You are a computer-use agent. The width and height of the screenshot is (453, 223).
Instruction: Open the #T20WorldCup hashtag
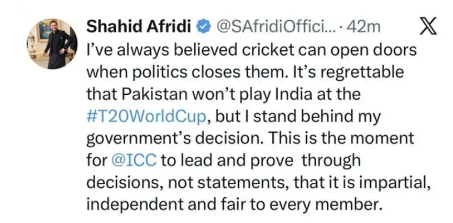[147, 117]
